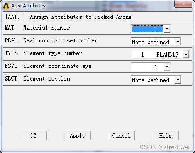Click the [AATT] Assign Attributes header text
Screen dimensions: 195x153
(68, 17)
